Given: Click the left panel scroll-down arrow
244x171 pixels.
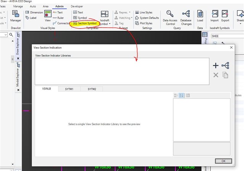Looking at the screenshot, I should click(x=13, y=164).
